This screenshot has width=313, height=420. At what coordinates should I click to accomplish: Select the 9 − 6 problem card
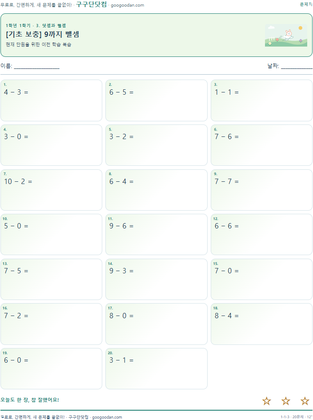click(156, 234)
